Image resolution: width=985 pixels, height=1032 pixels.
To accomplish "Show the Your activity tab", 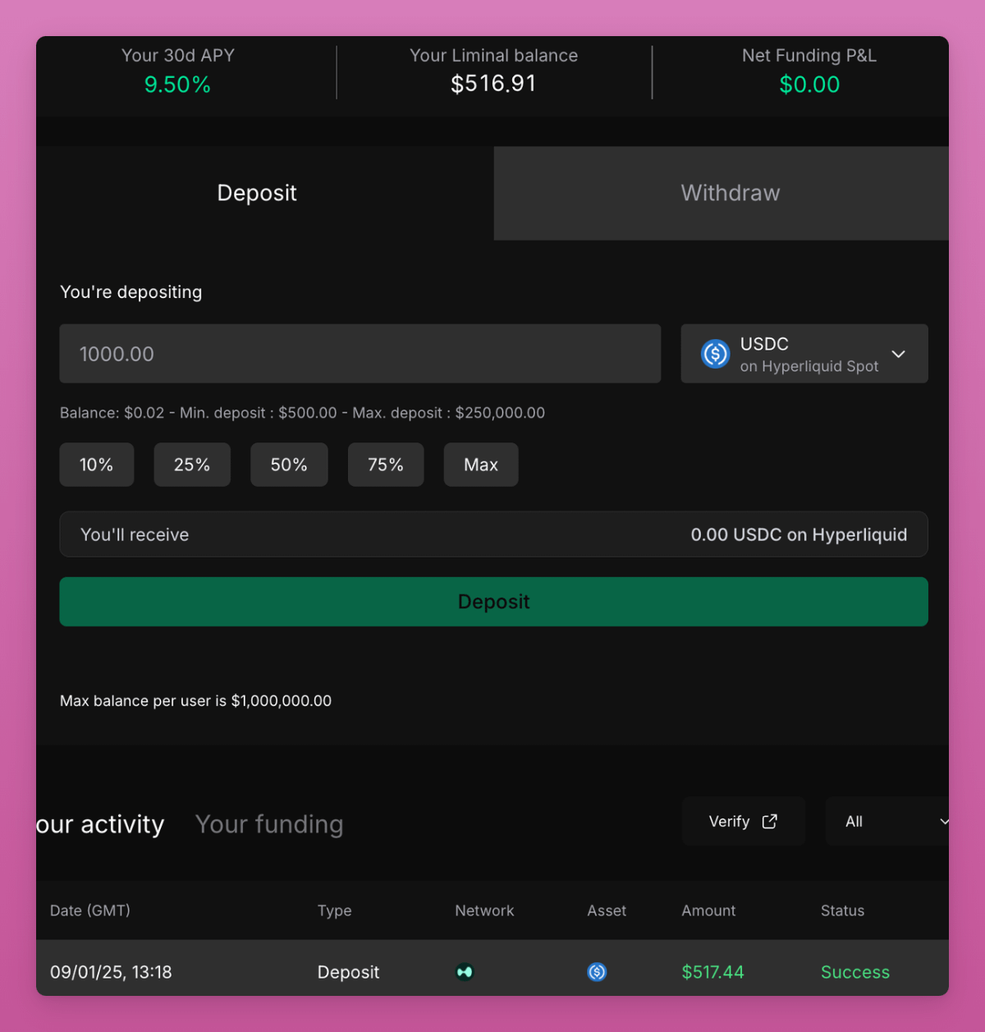I will click(x=100, y=824).
